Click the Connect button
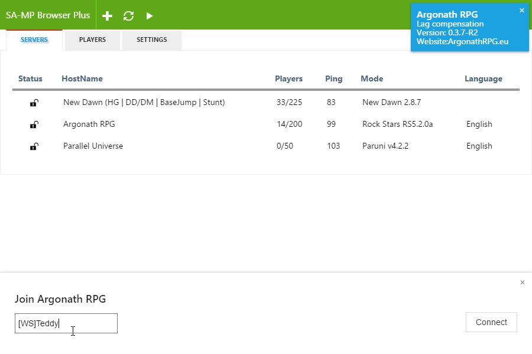Image resolution: width=532 pixels, height=354 pixels. coord(491,322)
